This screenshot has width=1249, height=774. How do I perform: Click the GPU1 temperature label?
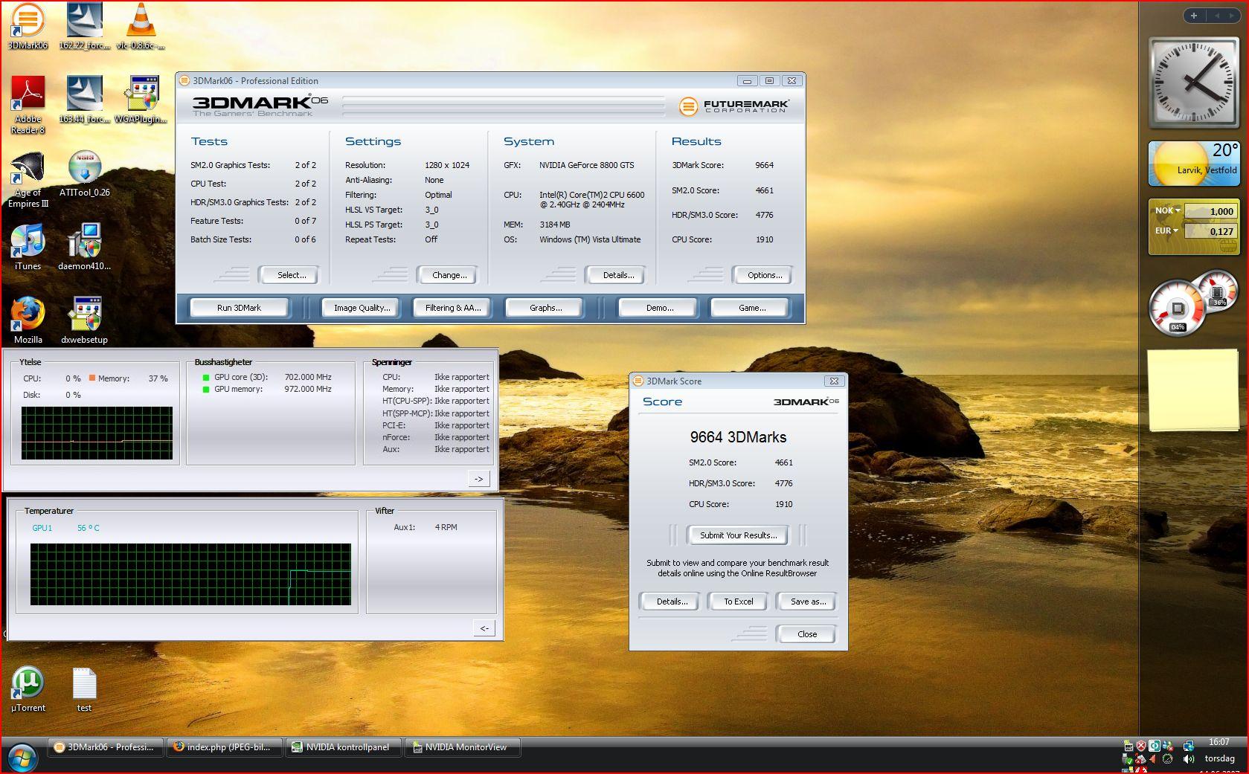(42, 528)
